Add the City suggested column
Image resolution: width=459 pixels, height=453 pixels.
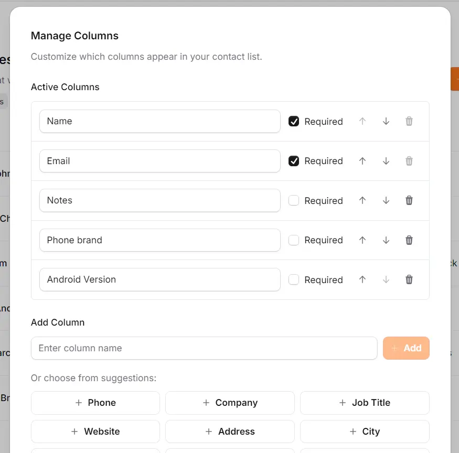(364, 431)
